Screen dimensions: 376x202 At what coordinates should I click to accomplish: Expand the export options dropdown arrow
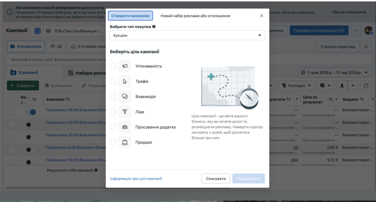(x=353, y=86)
